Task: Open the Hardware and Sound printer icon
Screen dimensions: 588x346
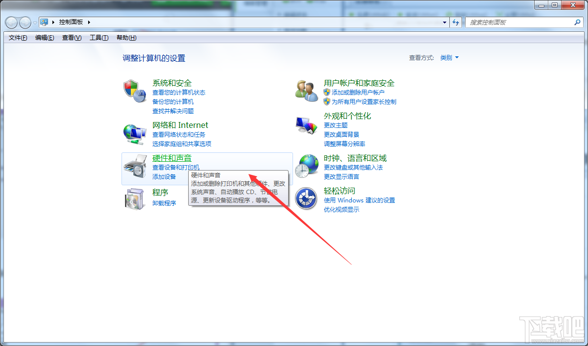Action: (x=134, y=166)
